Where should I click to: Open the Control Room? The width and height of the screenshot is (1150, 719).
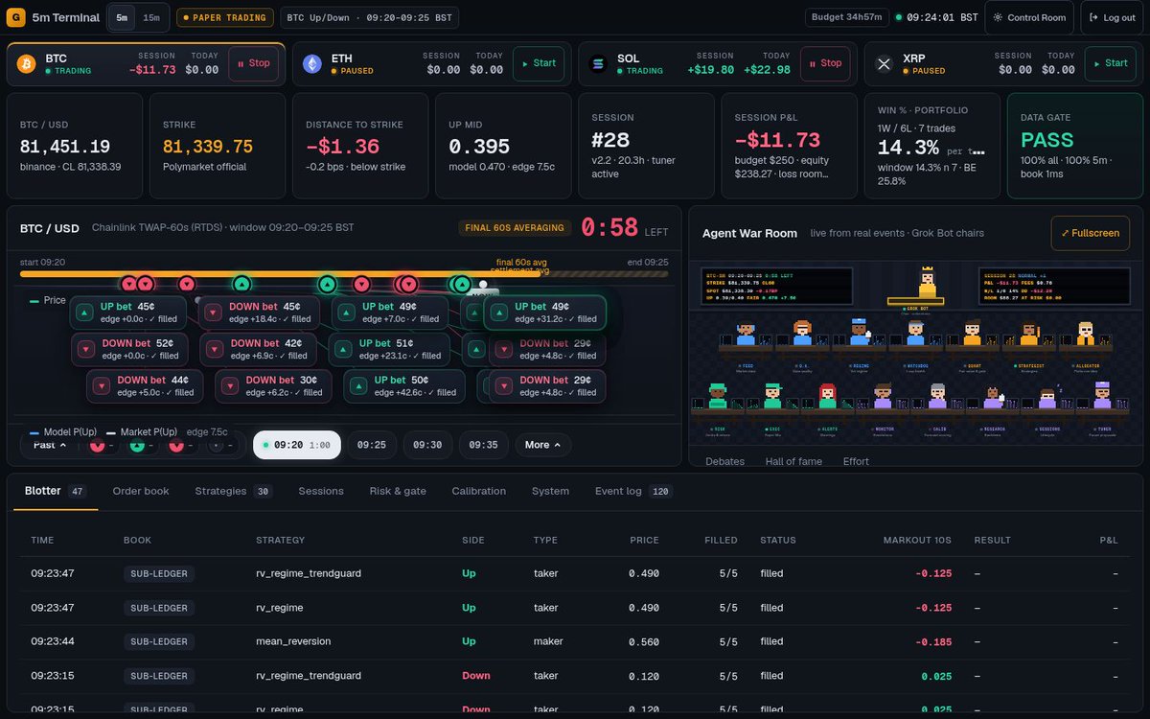click(x=1029, y=17)
